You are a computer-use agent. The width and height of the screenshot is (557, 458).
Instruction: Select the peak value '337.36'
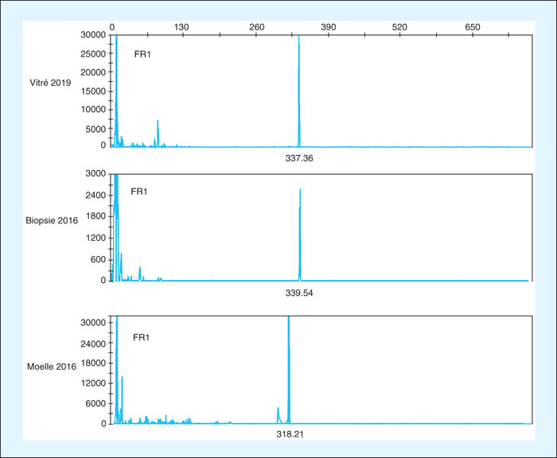pos(299,158)
